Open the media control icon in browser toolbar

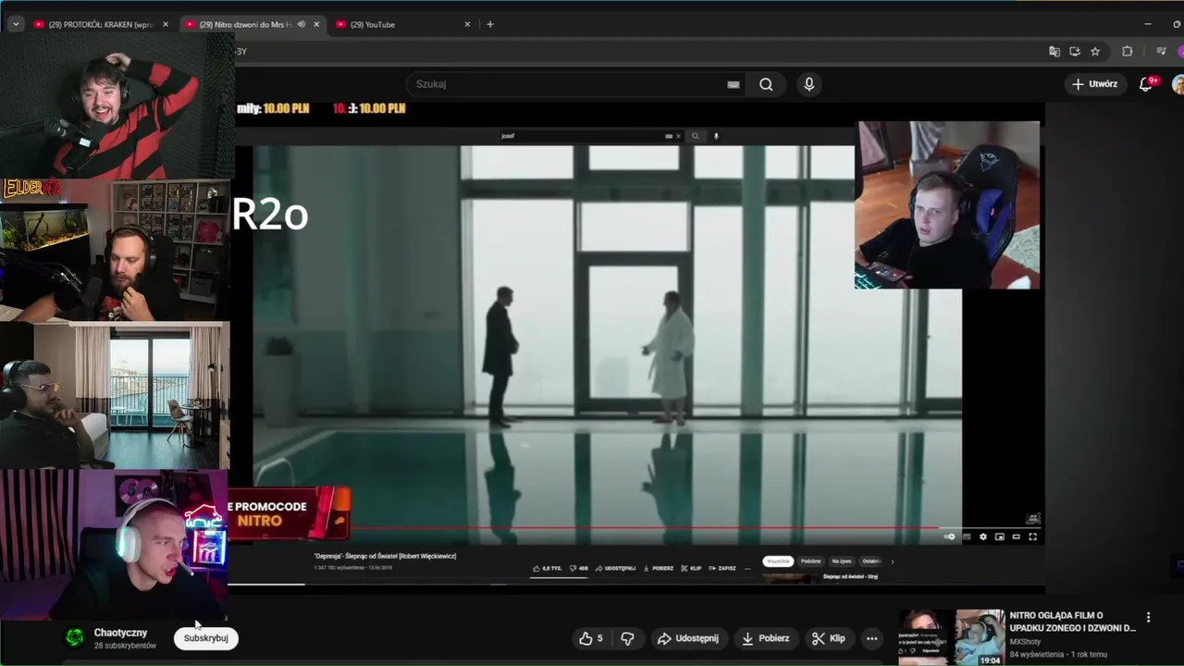(x=1161, y=52)
